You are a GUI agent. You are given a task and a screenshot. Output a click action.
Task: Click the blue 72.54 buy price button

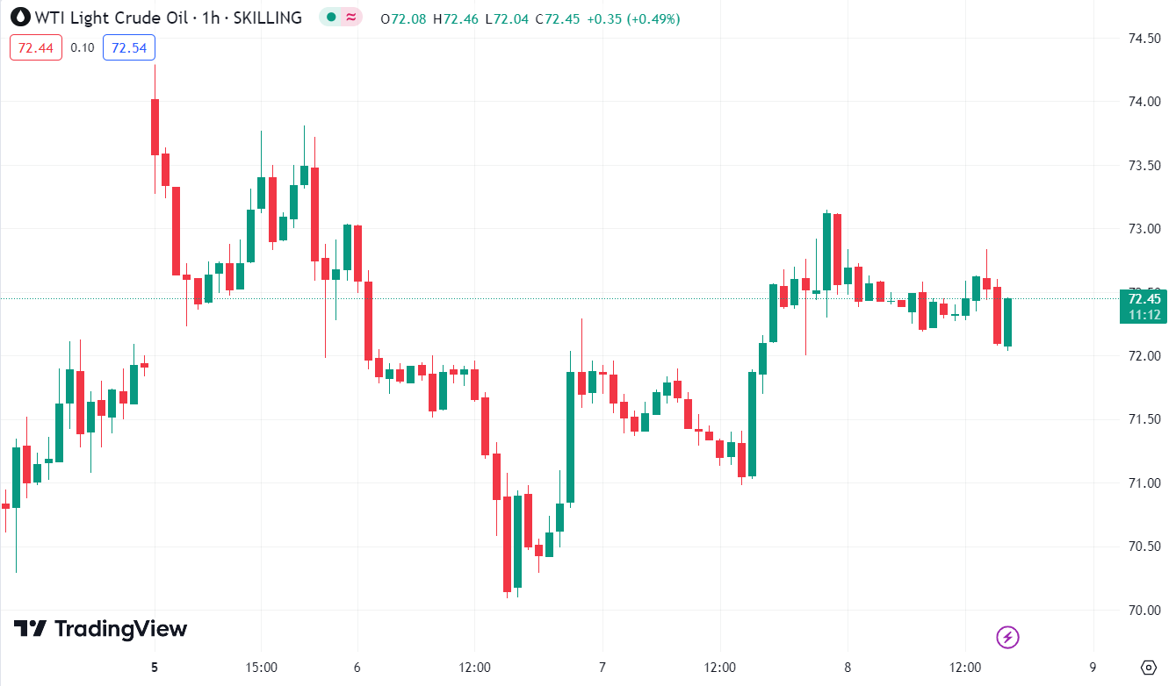[x=129, y=47]
